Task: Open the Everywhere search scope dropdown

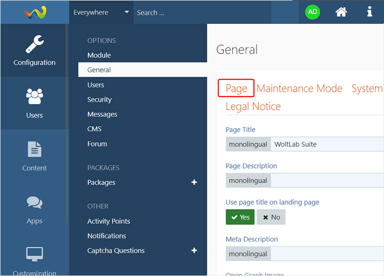Action: (x=101, y=12)
